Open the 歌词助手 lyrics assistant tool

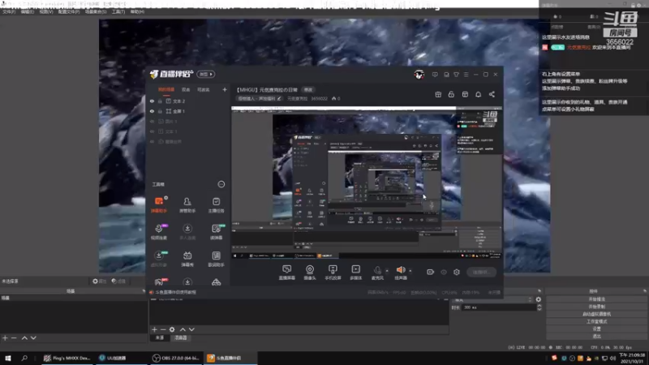pyautogui.click(x=216, y=259)
